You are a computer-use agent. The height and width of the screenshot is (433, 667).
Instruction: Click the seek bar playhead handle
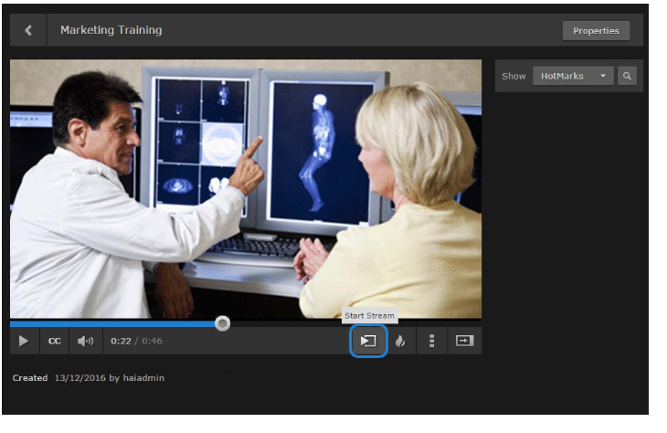coord(222,323)
